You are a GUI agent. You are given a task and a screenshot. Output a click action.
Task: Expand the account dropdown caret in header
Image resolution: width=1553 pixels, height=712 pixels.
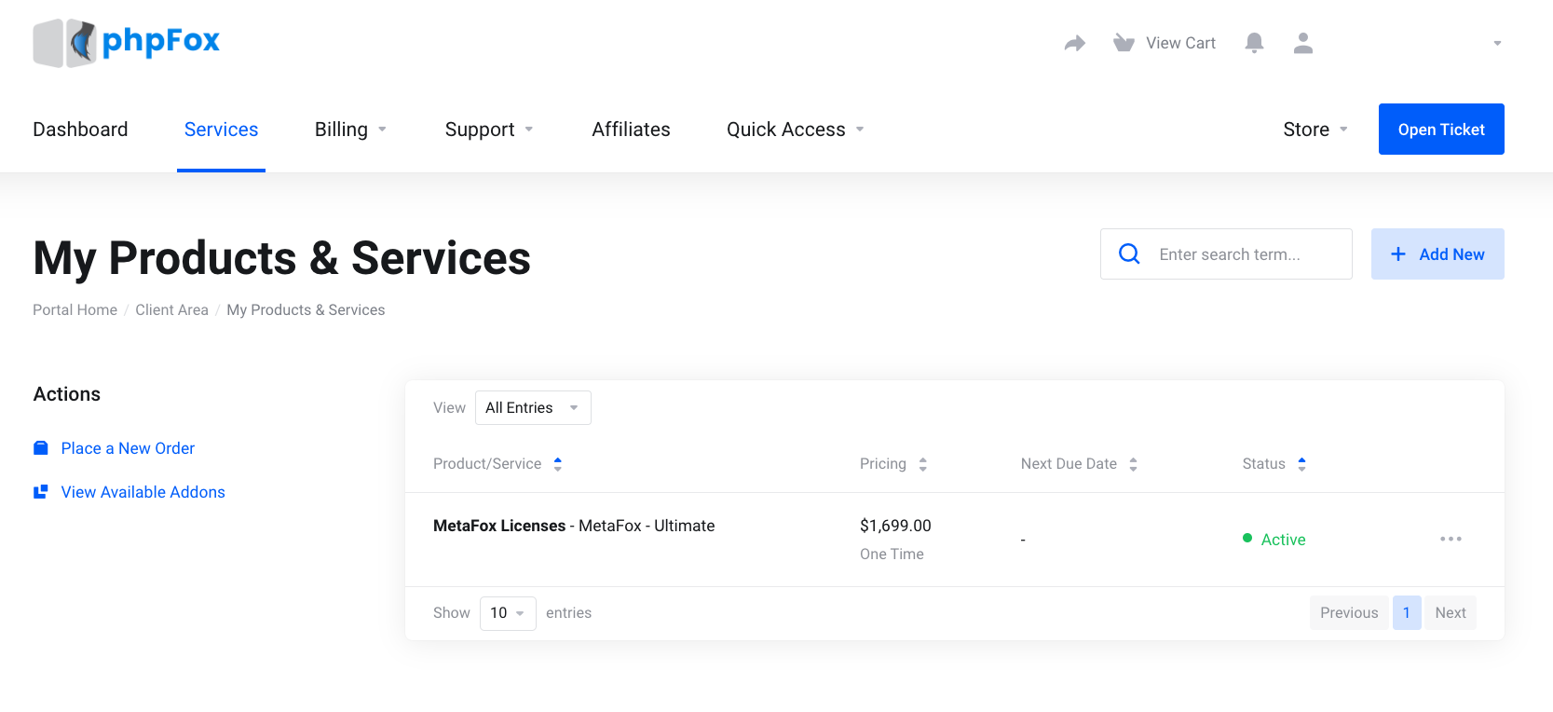coord(1498,43)
